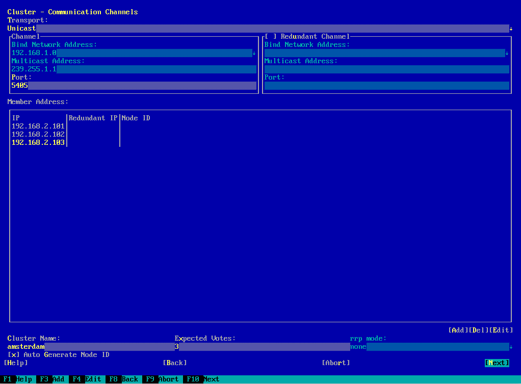
Task: Click F10 Next in the function key bar
Action: [x=203, y=379]
